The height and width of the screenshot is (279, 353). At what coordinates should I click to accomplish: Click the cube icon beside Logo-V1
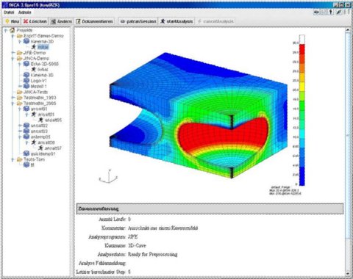pyautogui.click(x=26, y=81)
